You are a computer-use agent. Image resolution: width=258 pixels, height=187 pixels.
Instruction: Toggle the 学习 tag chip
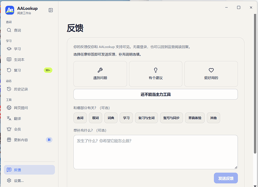tap(126, 118)
